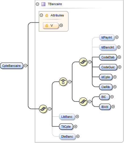Click the @ V attribute node
This screenshot has width=124, height=143.
tap(51, 25)
